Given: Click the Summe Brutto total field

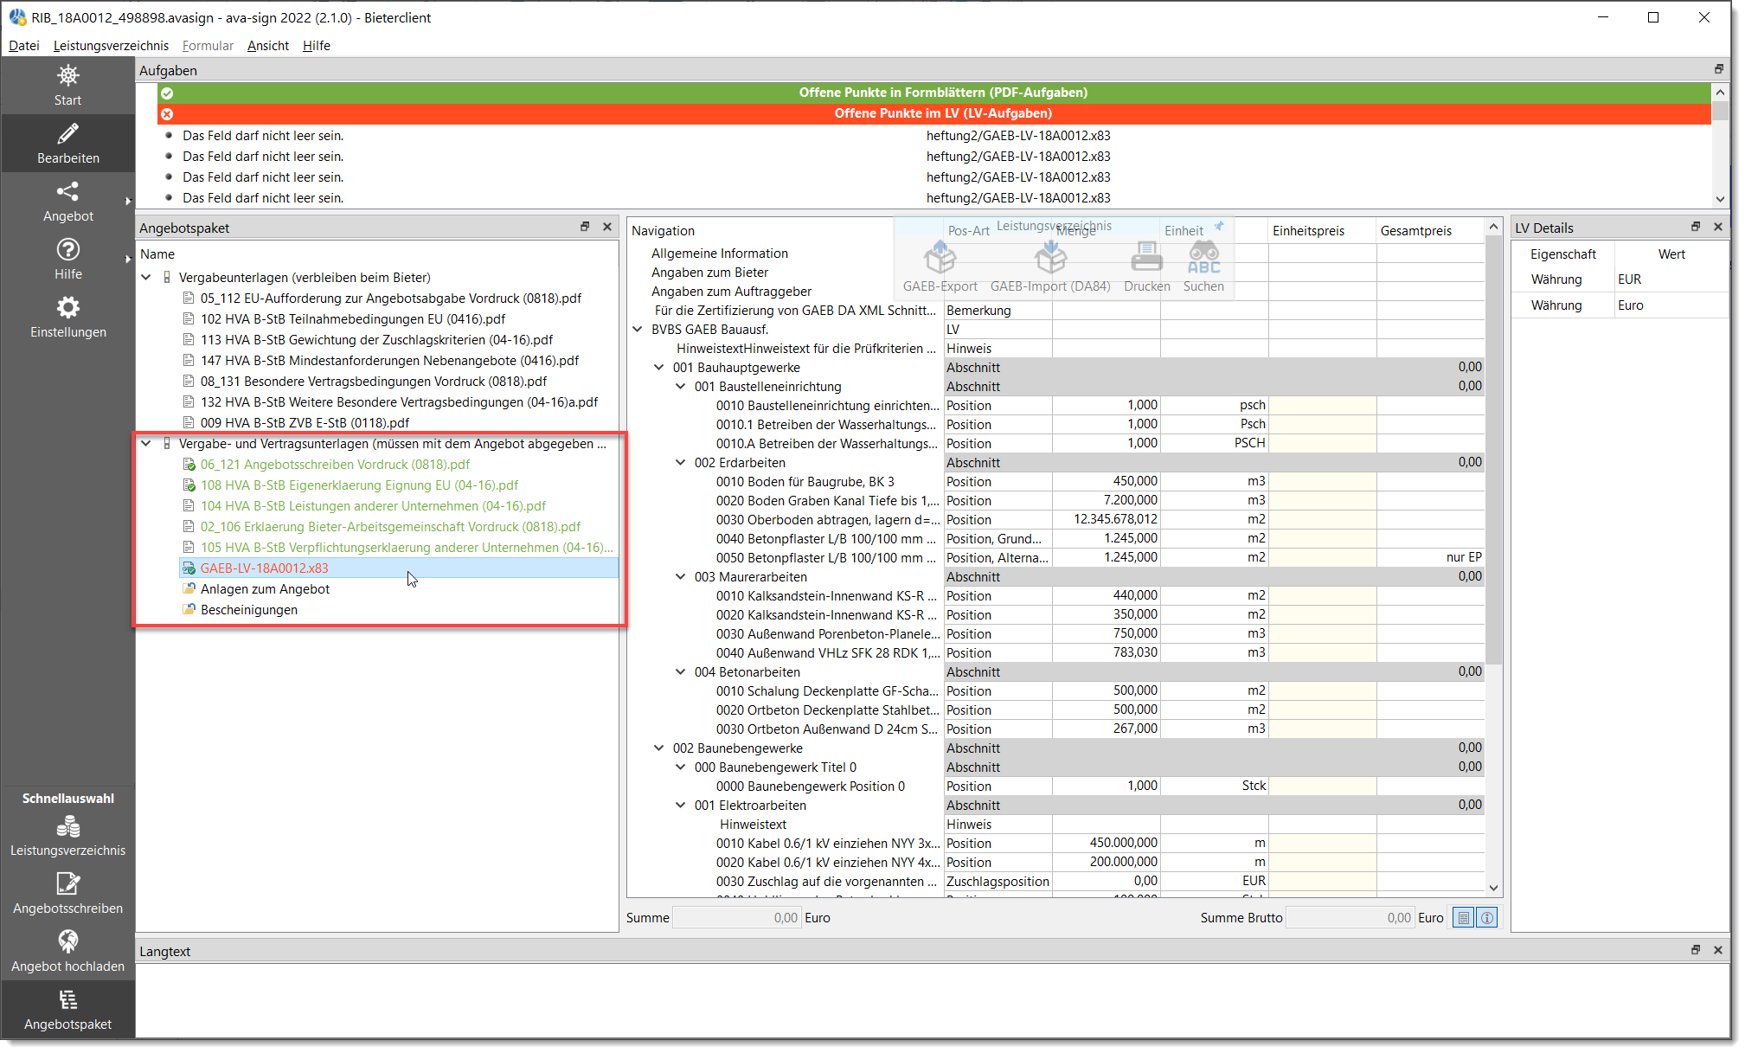Looking at the screenshot, I should click(1350, 918).
